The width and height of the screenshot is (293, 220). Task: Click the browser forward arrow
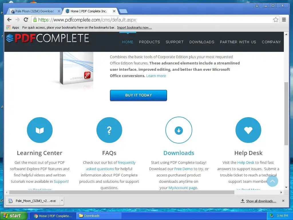(x=17, y=20)
